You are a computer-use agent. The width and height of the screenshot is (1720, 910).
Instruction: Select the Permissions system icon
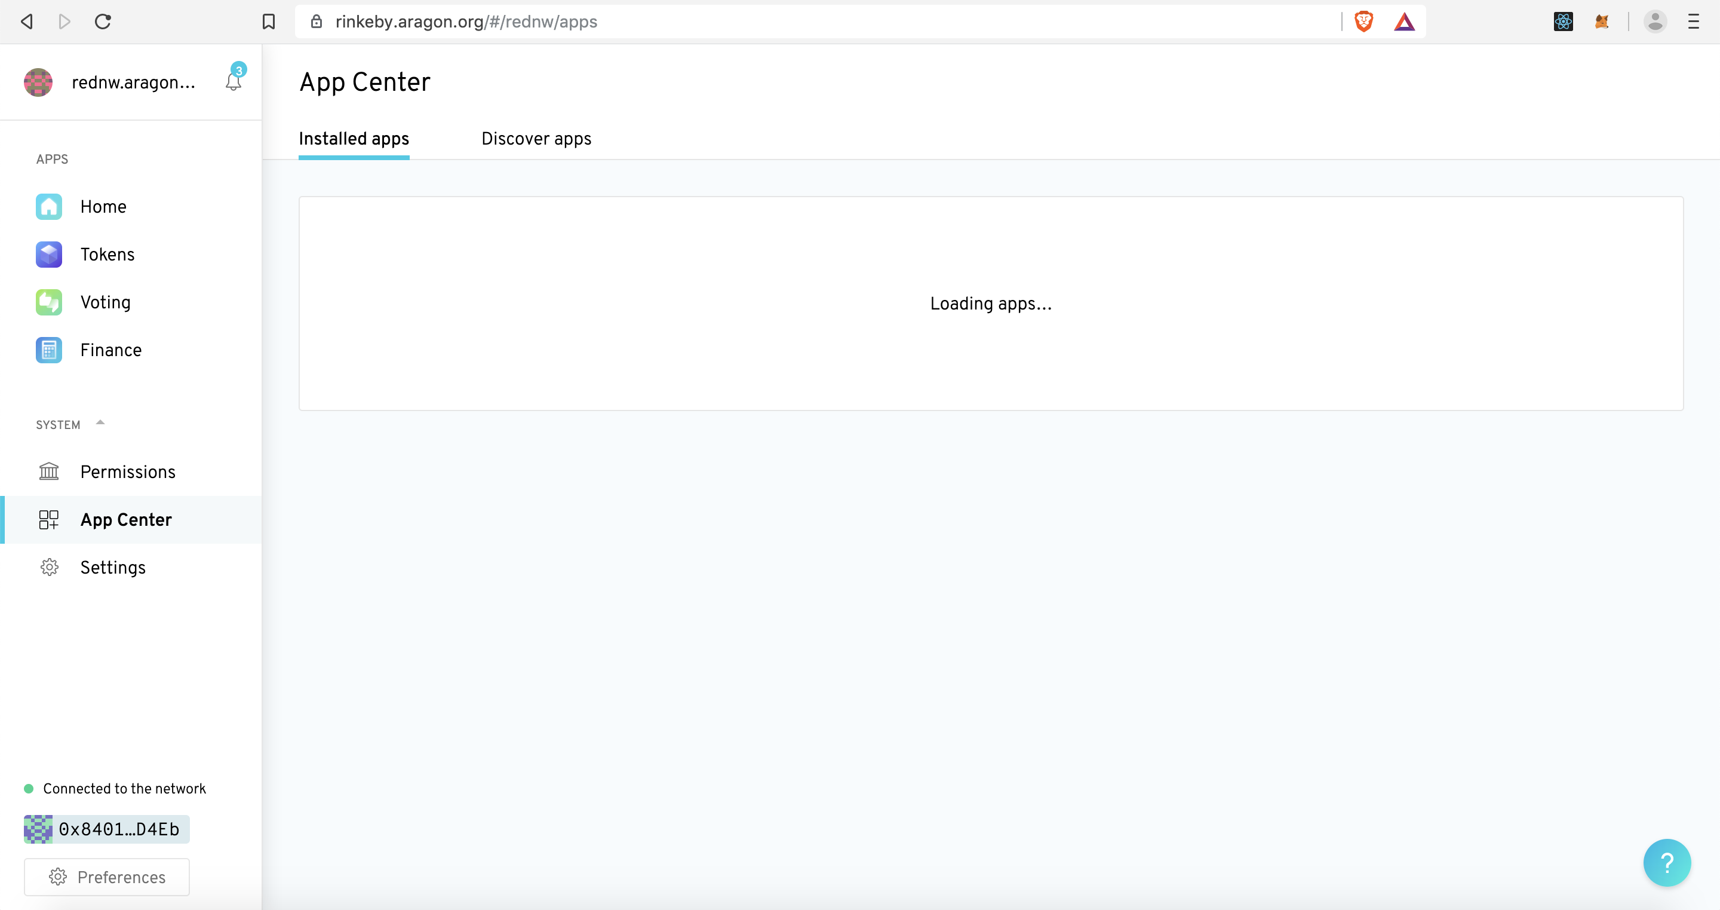point(49,471)
